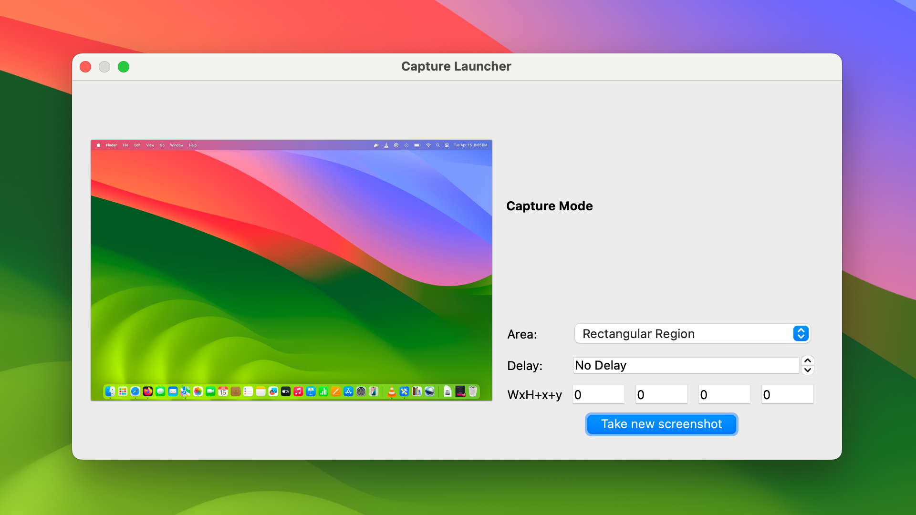
Task: Click Firefox icon in the preview dock
Action: click(x=148, y=391)
